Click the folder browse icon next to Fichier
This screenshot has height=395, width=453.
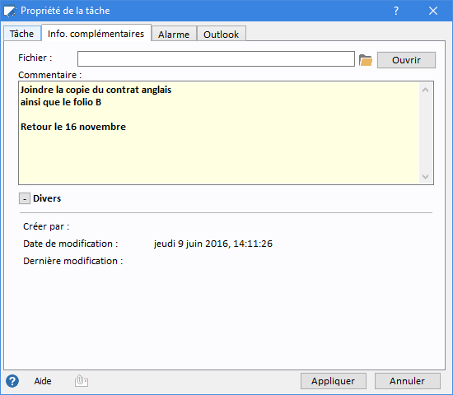pos(366,60)
